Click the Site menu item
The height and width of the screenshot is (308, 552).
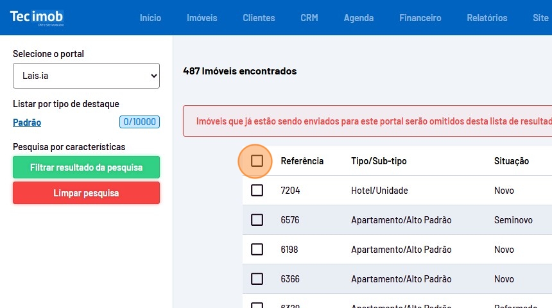click(540, 18)
